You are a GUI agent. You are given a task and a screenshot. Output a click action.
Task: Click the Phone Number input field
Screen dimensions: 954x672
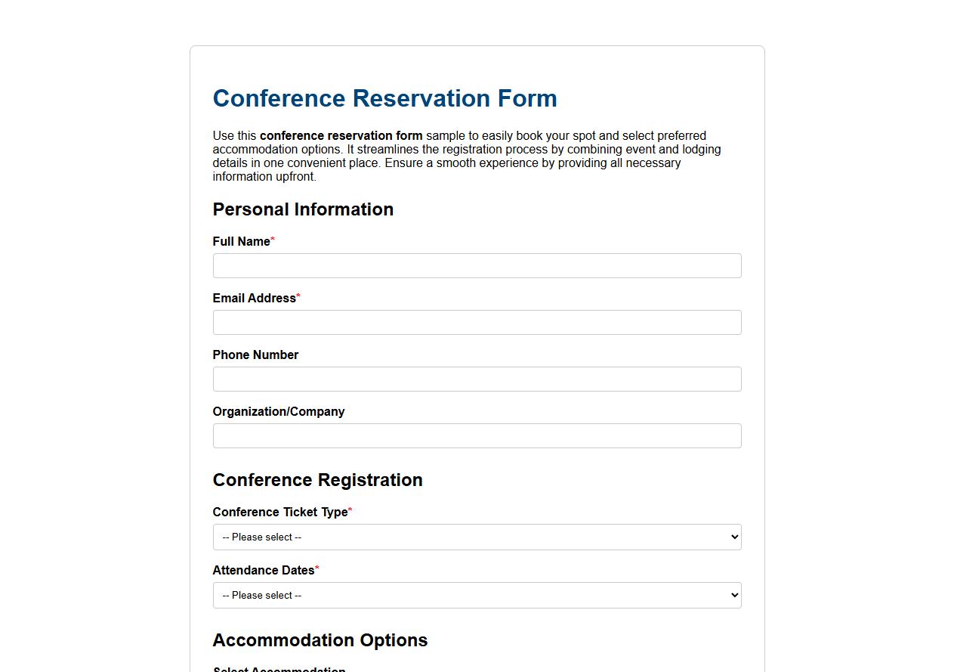pos(477,379)
